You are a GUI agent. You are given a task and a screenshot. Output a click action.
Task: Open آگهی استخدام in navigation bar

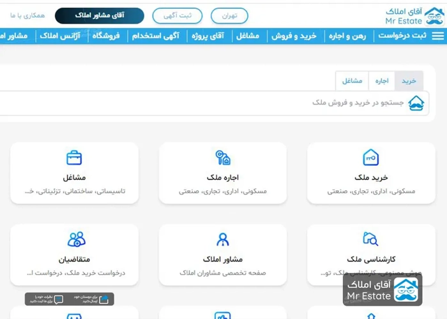click(155, 36)
